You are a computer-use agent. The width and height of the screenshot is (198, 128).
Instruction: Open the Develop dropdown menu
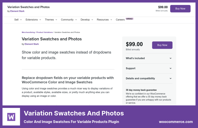tap(87, 20)
